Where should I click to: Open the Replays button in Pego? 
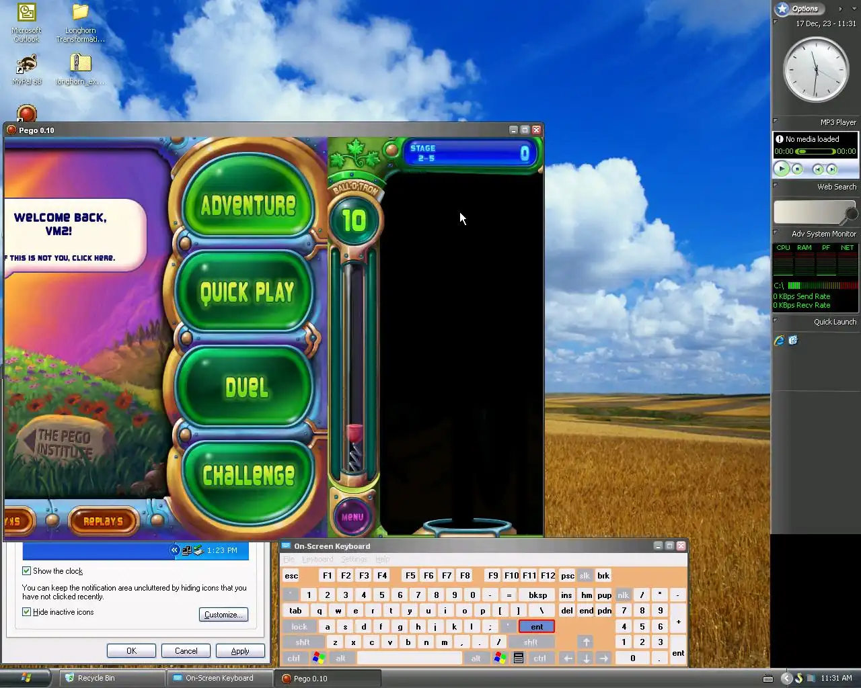pyautogui.click(x=103, y=521)
